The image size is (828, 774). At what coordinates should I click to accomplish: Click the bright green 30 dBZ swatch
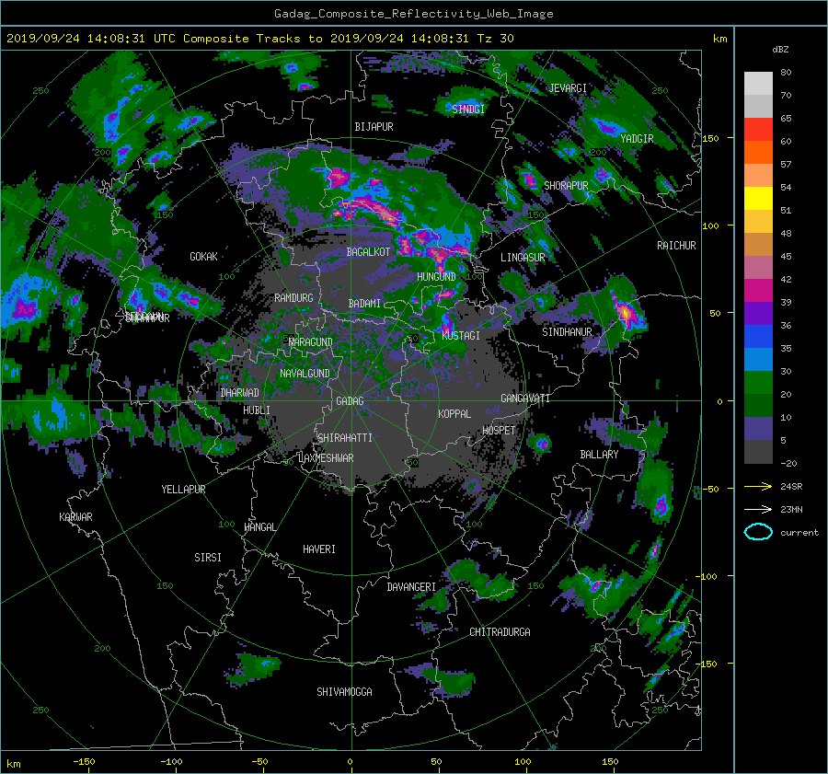click(758, 382)
